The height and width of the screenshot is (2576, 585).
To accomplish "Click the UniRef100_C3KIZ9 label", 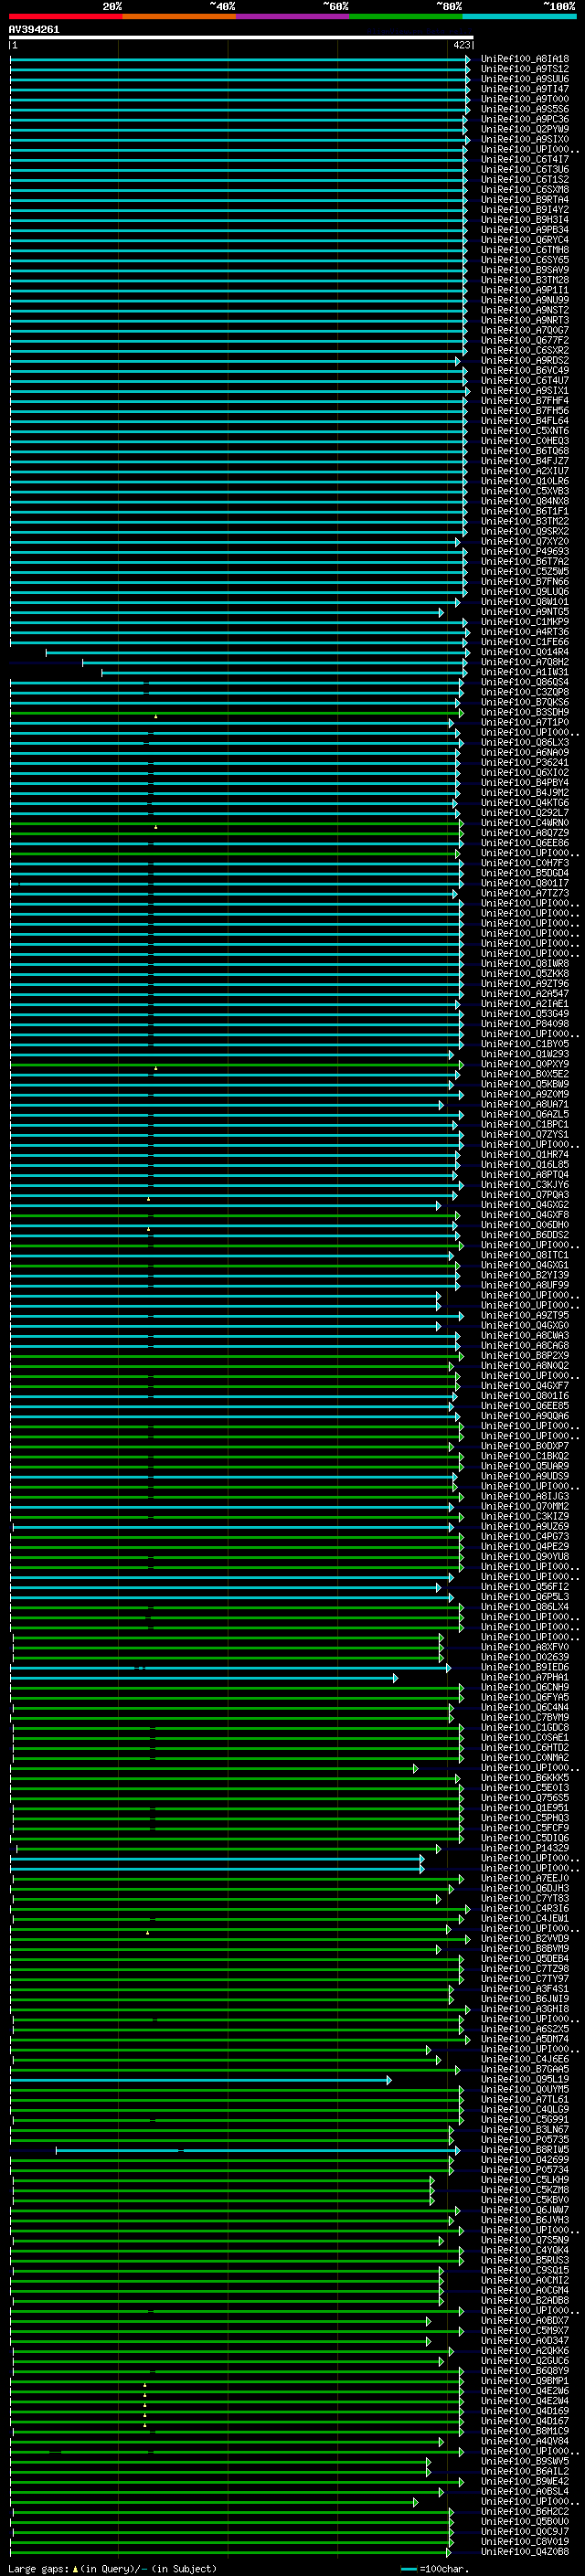I will coord(525,1516).
